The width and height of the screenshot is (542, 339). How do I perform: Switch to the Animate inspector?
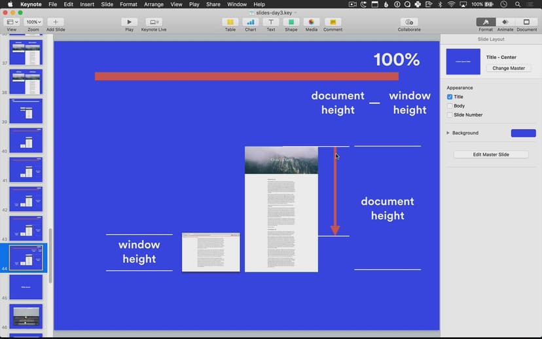[x=505, y=22]
